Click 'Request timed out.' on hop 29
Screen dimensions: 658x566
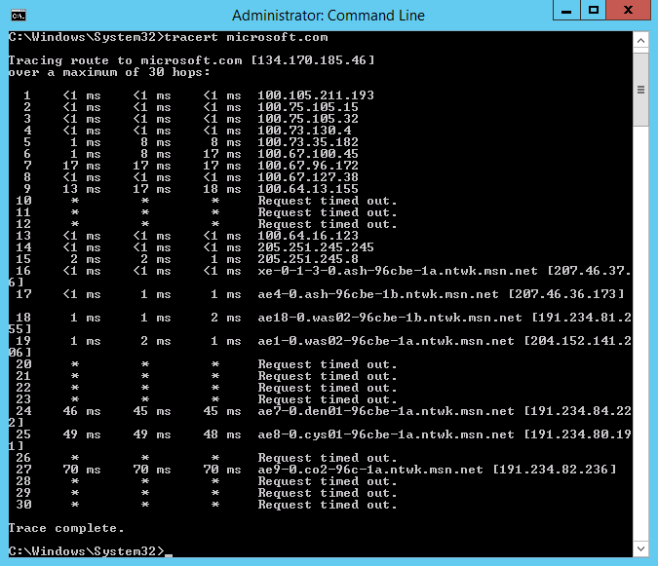pos(328,493)
